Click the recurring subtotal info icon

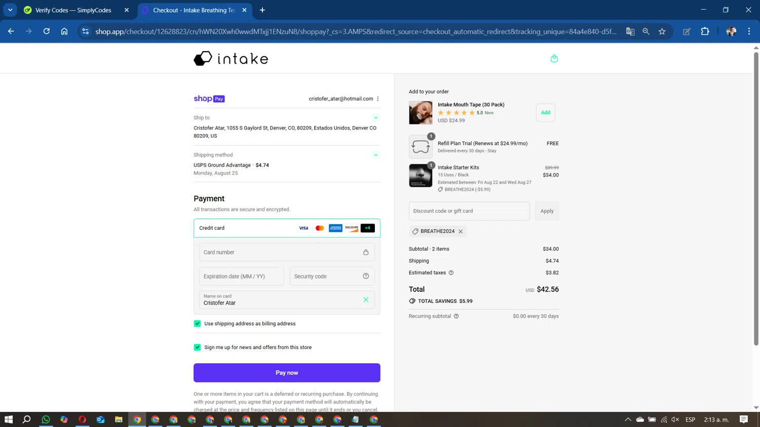tap(456, 316)
